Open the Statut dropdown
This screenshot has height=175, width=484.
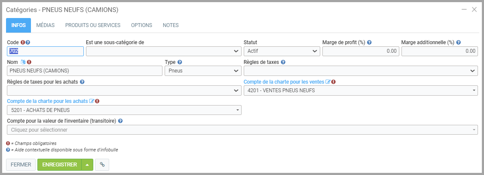282,51
